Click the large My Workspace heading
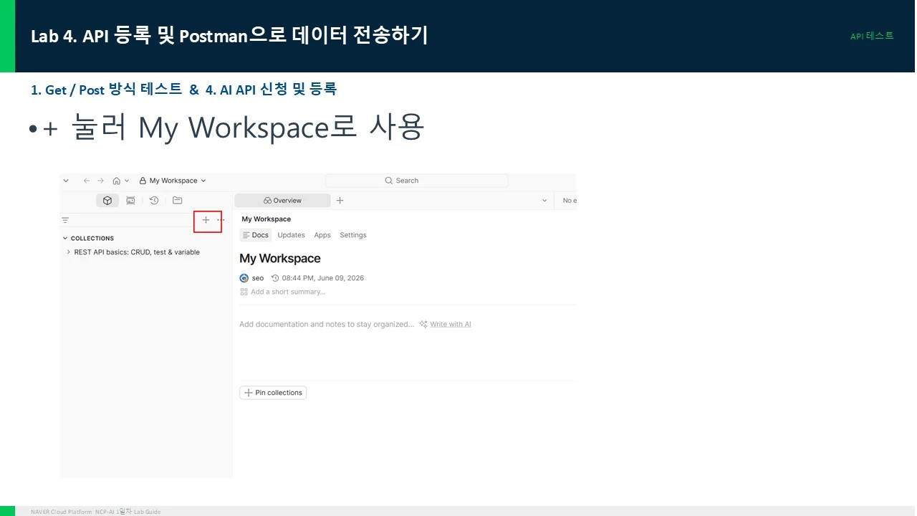917x516 pixels. coord(280,259)
